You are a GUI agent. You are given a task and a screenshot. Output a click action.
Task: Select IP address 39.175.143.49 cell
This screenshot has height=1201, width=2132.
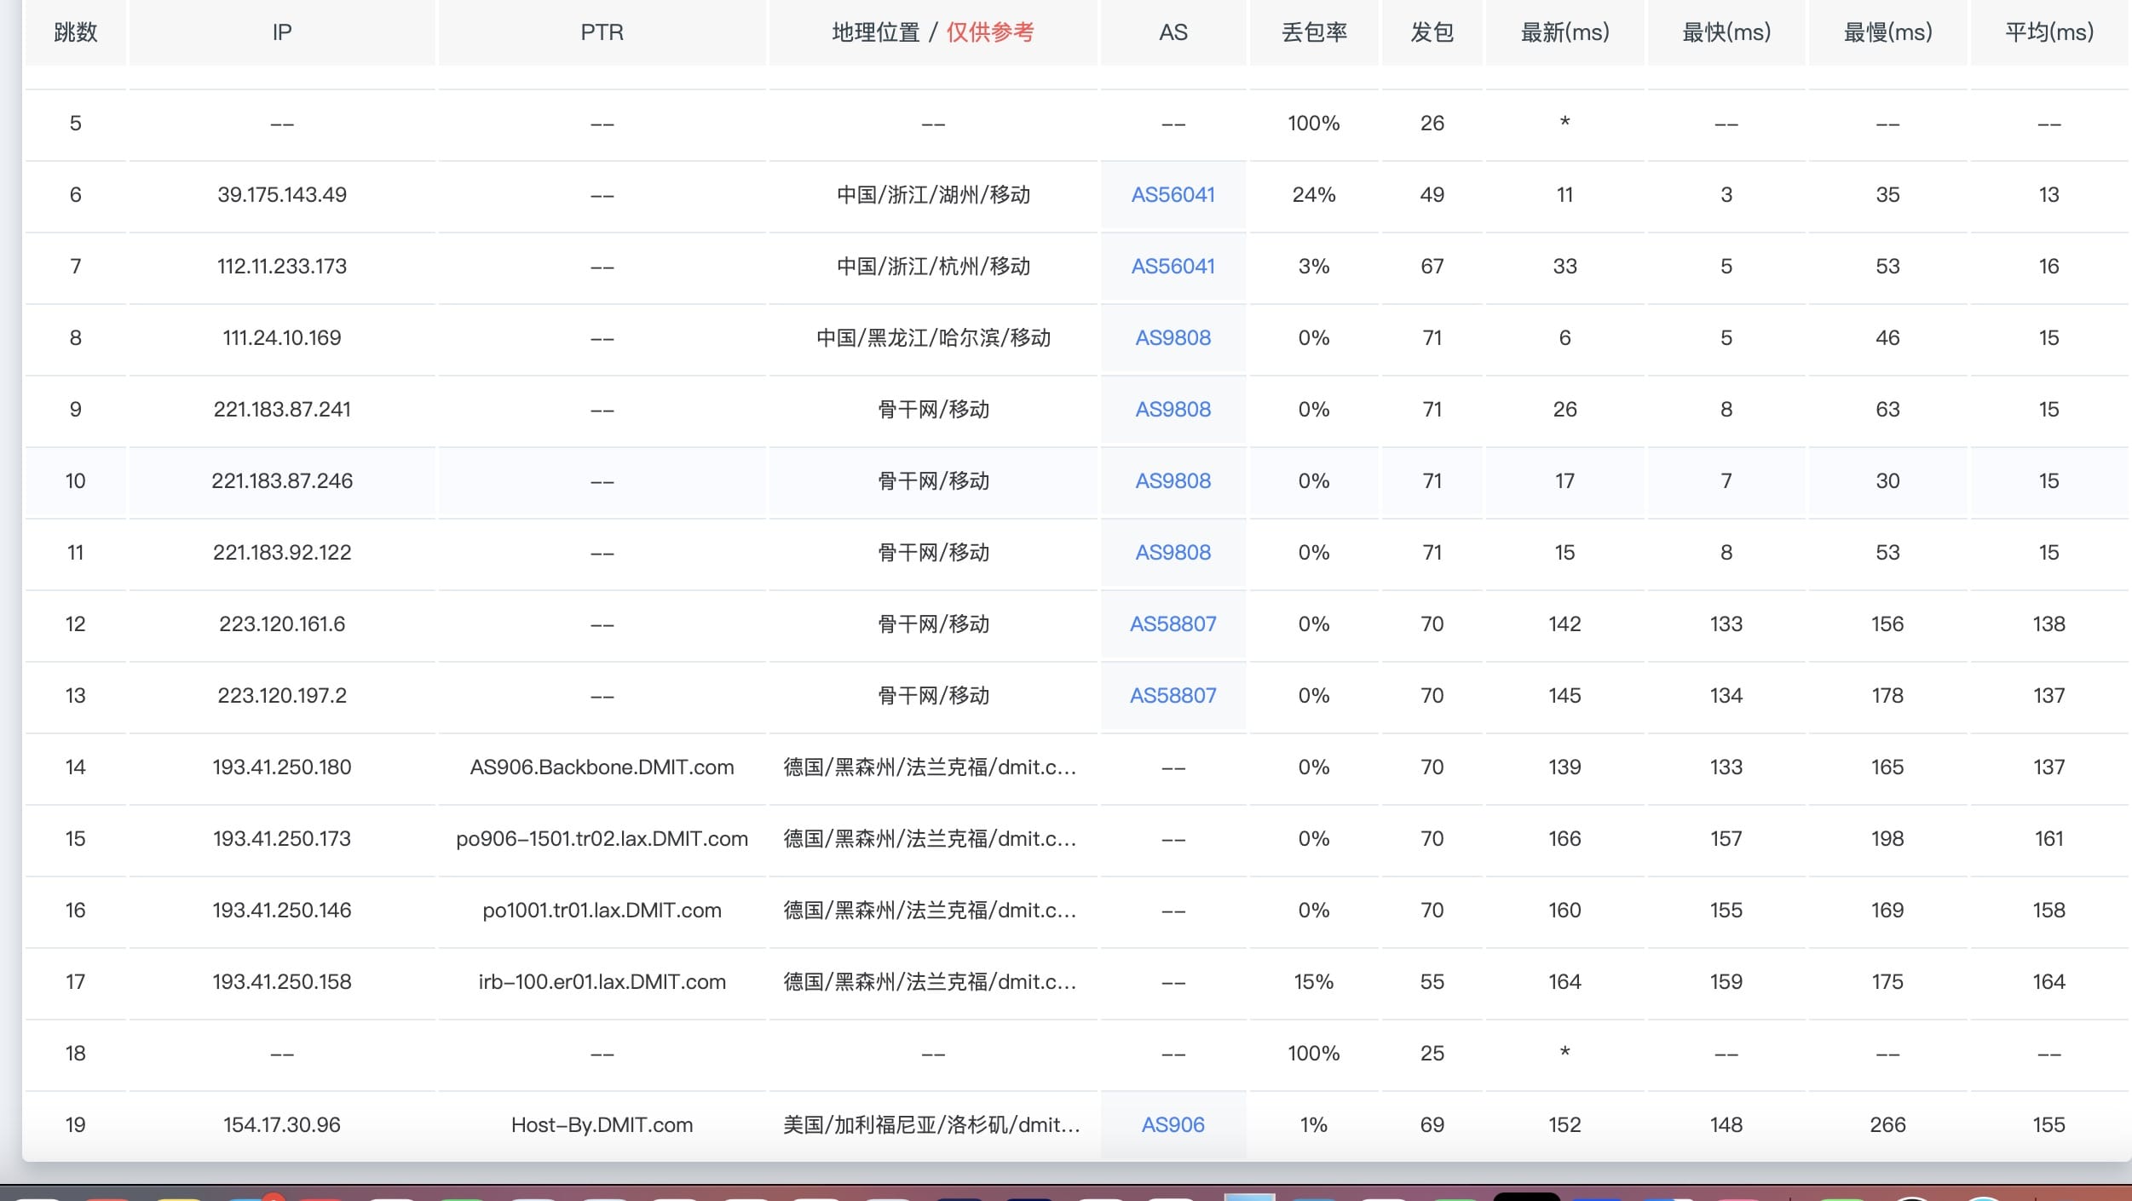pyautogui.click(x=282, y=195)
